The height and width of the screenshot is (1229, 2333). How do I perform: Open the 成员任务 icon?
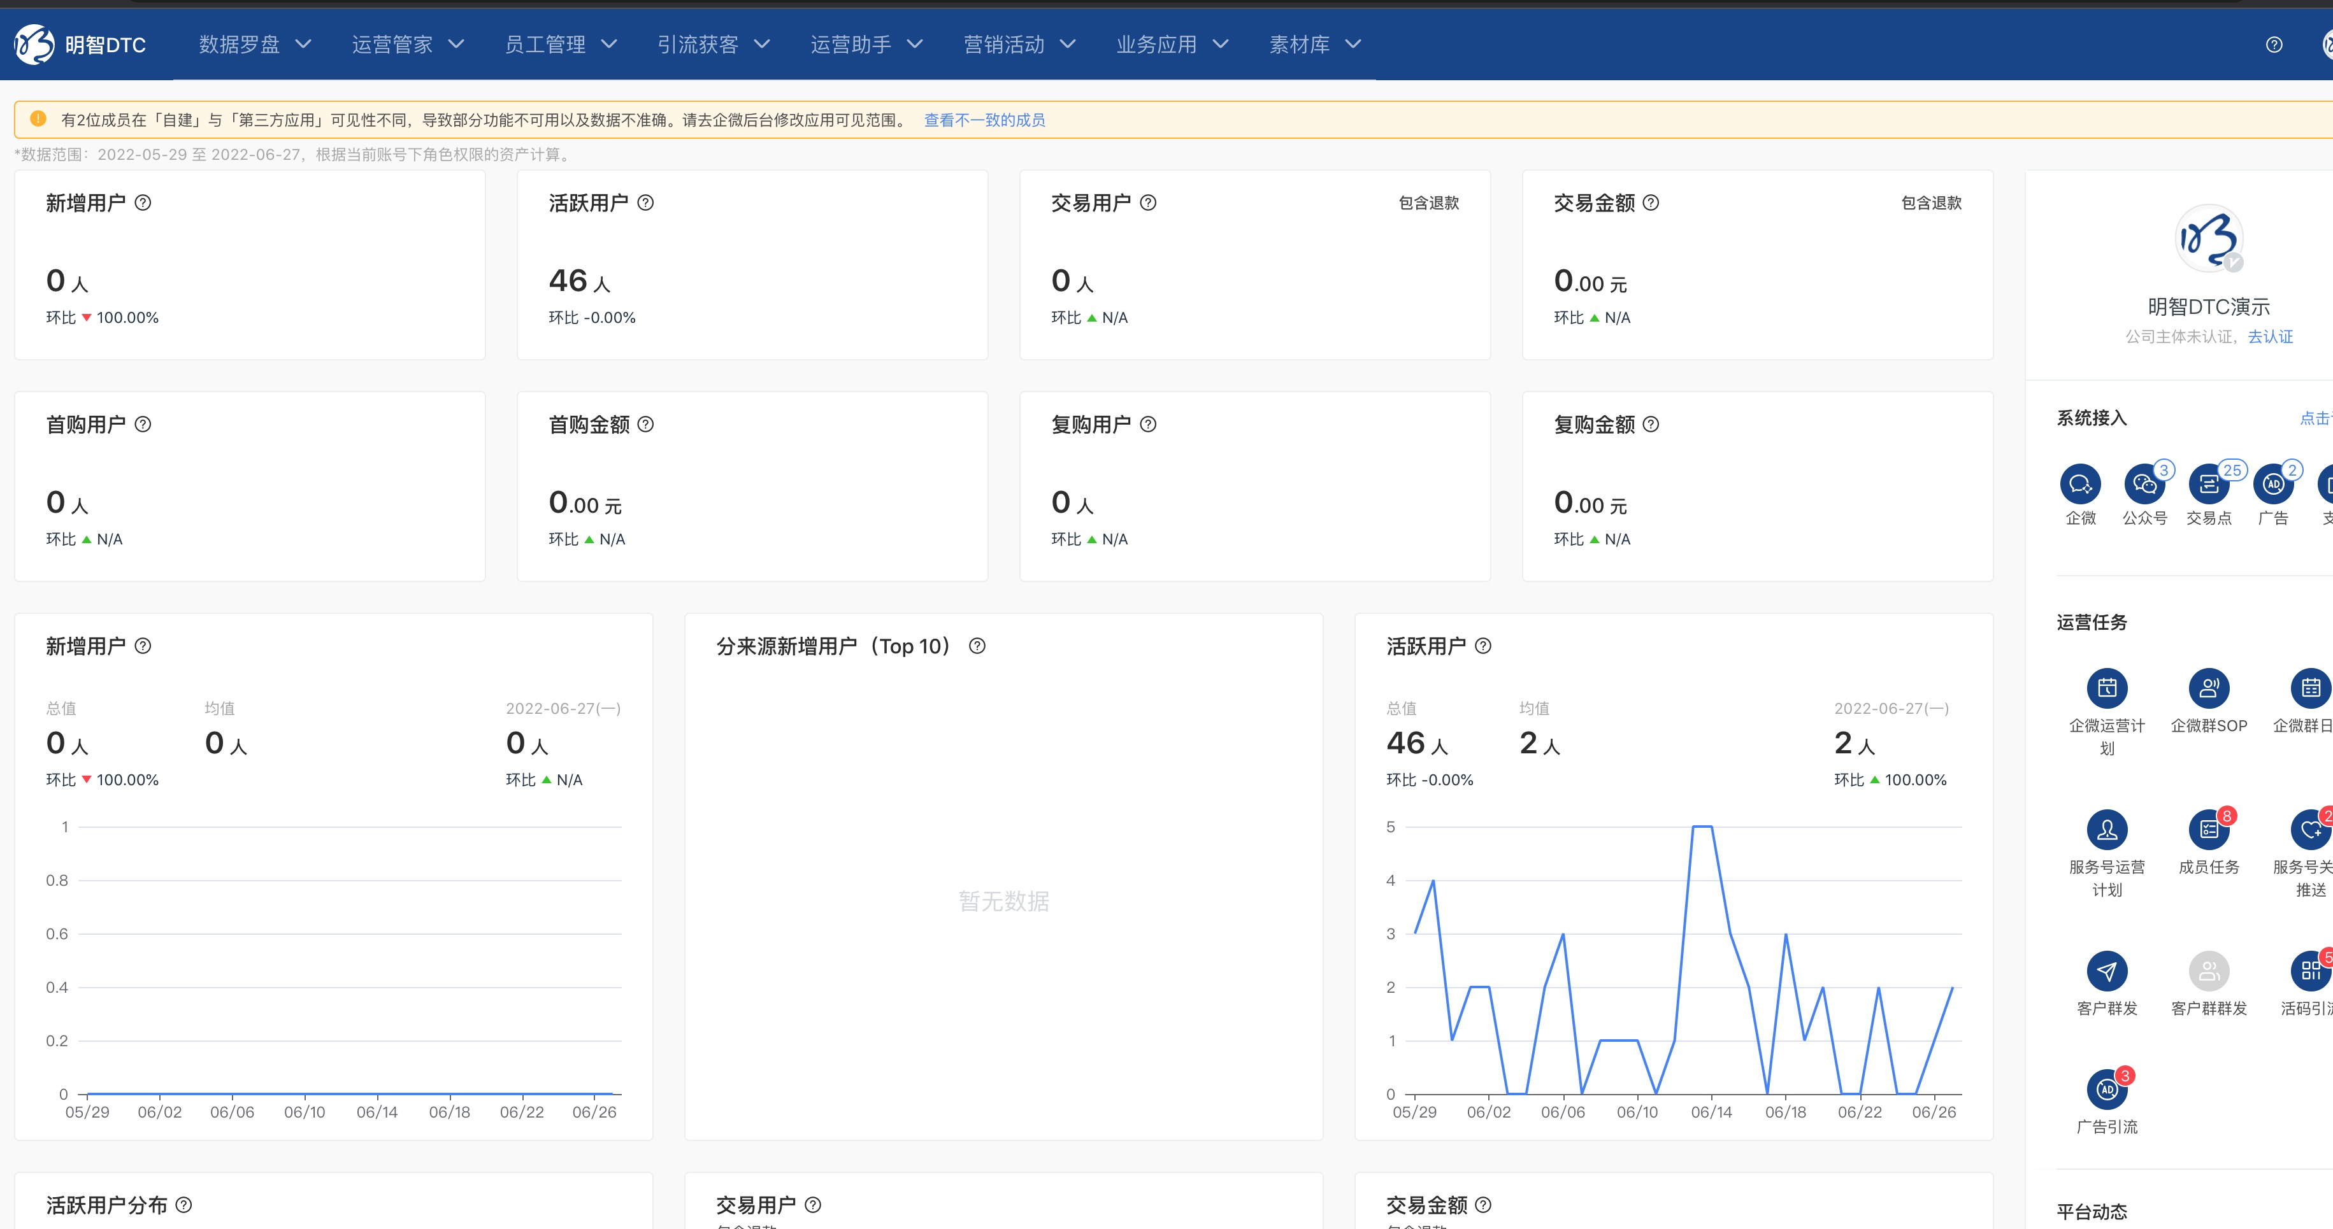[x=2209, y=829]
